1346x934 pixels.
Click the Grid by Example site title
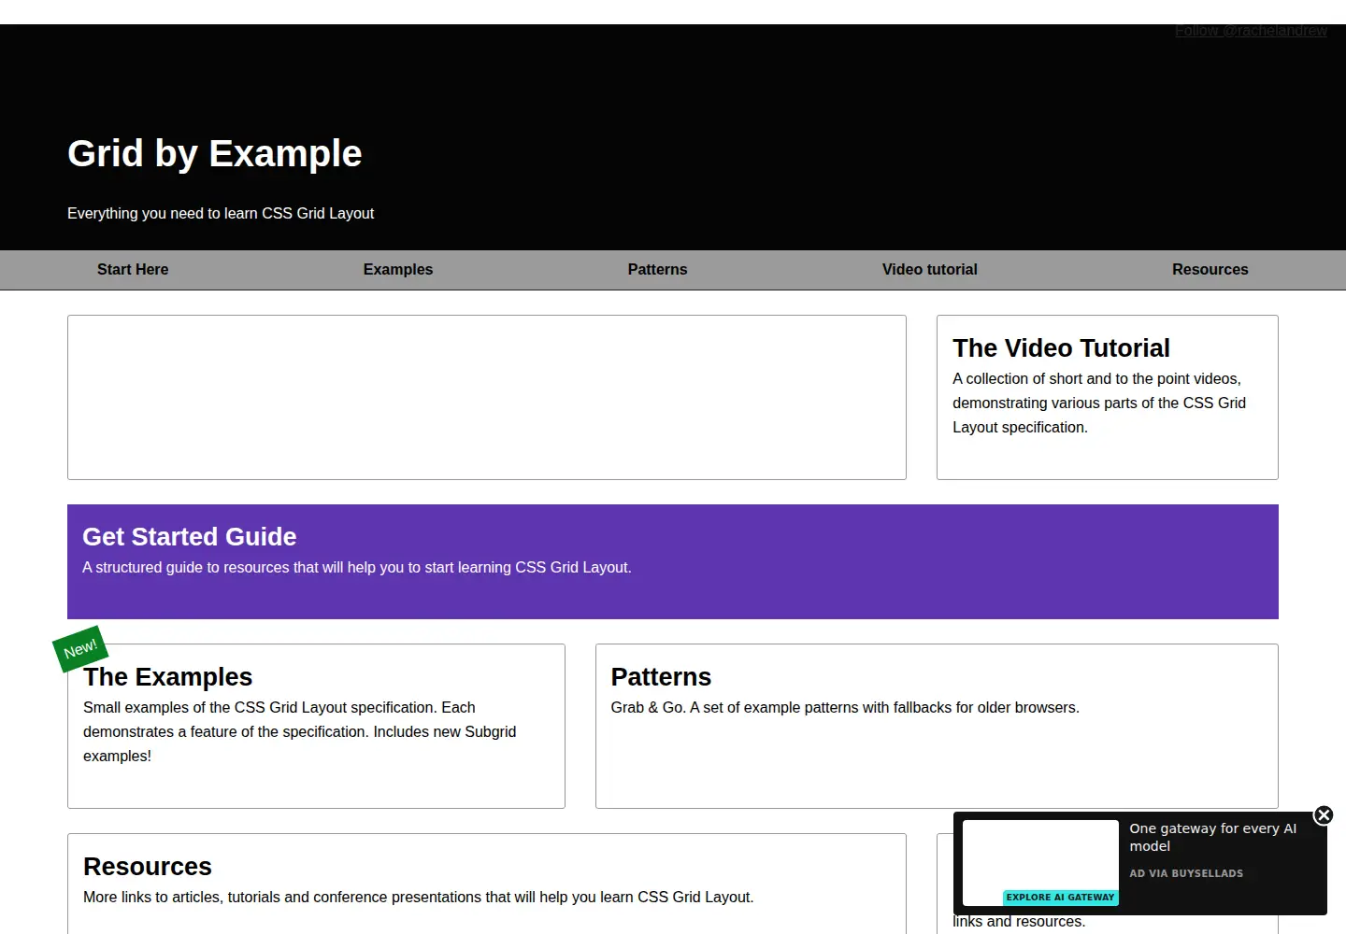(x=215, y=153)
